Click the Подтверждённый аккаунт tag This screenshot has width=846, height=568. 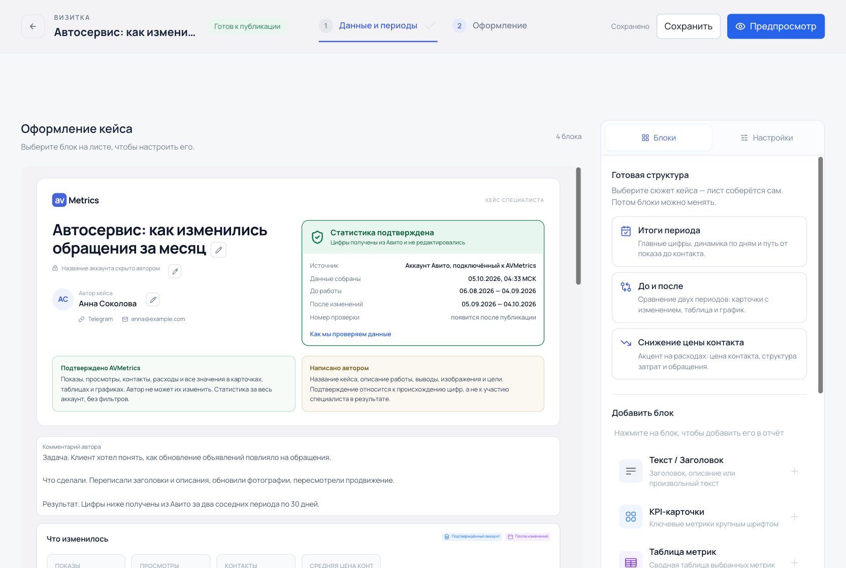tap(472, 537)
